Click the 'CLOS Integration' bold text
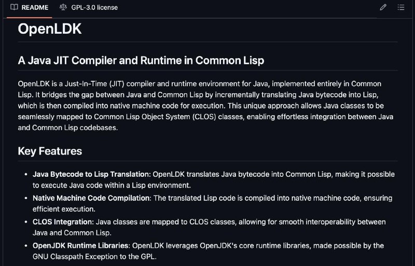This screenshot has height=266, width=415. point(63,222)
